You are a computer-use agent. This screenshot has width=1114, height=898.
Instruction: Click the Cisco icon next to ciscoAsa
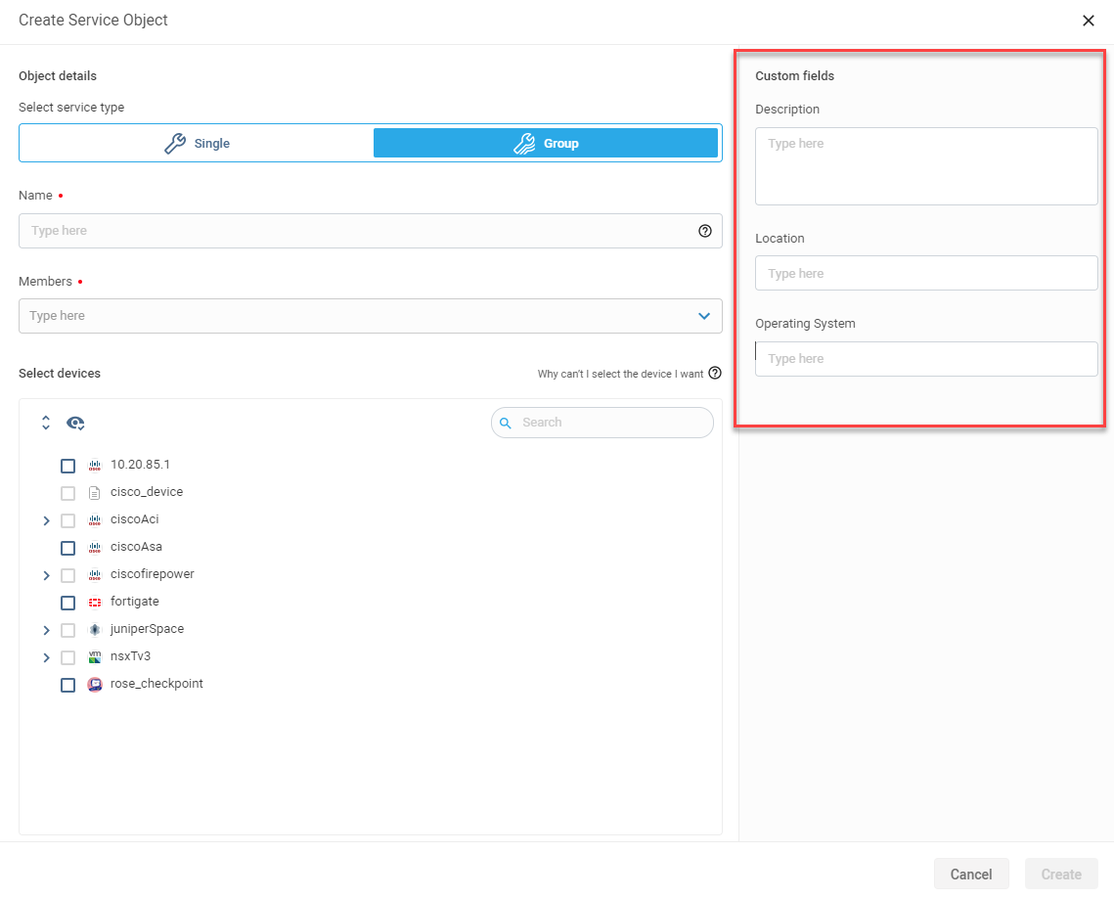click(x=95, y=547)
